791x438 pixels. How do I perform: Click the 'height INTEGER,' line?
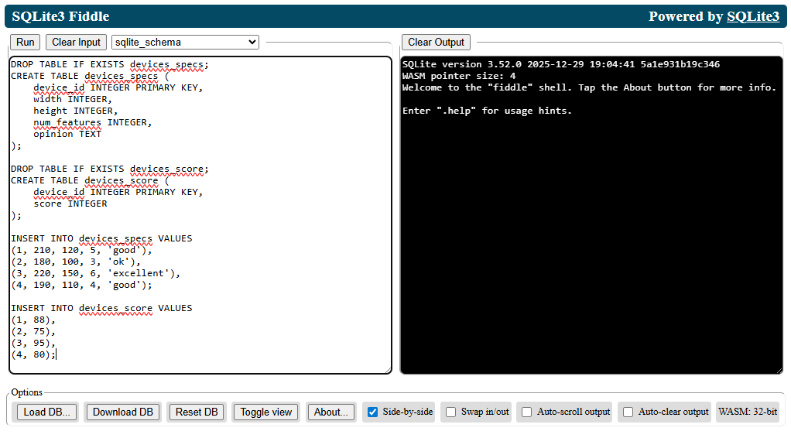pyautogui.click(x=75, y=111)
